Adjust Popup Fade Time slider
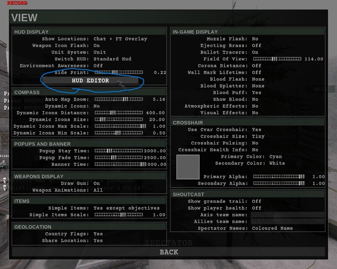 pyautogui.click(x=119, y=157)
